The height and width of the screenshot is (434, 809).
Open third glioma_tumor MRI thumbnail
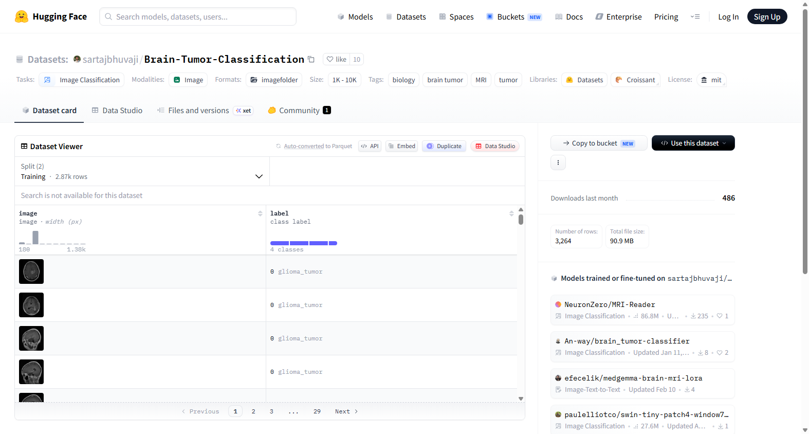pyautogui.click(x=31, y=338)
